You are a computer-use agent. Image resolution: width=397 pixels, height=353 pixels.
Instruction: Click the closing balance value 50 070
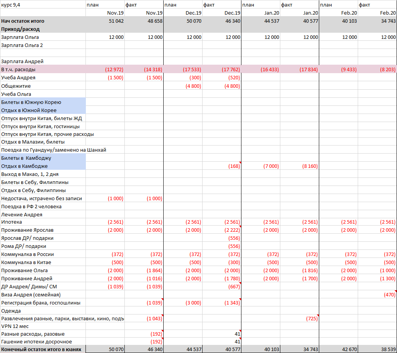coord(116,349)
